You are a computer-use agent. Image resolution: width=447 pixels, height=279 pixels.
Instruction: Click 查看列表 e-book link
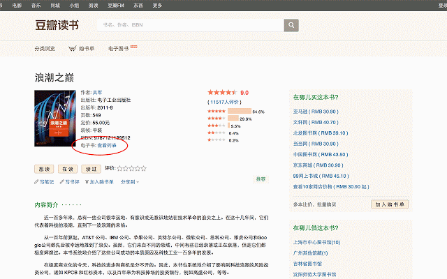click(107, 146)
